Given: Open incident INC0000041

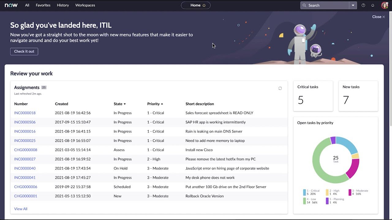Looking at the screenshot, I should click(x=25, y=178).
